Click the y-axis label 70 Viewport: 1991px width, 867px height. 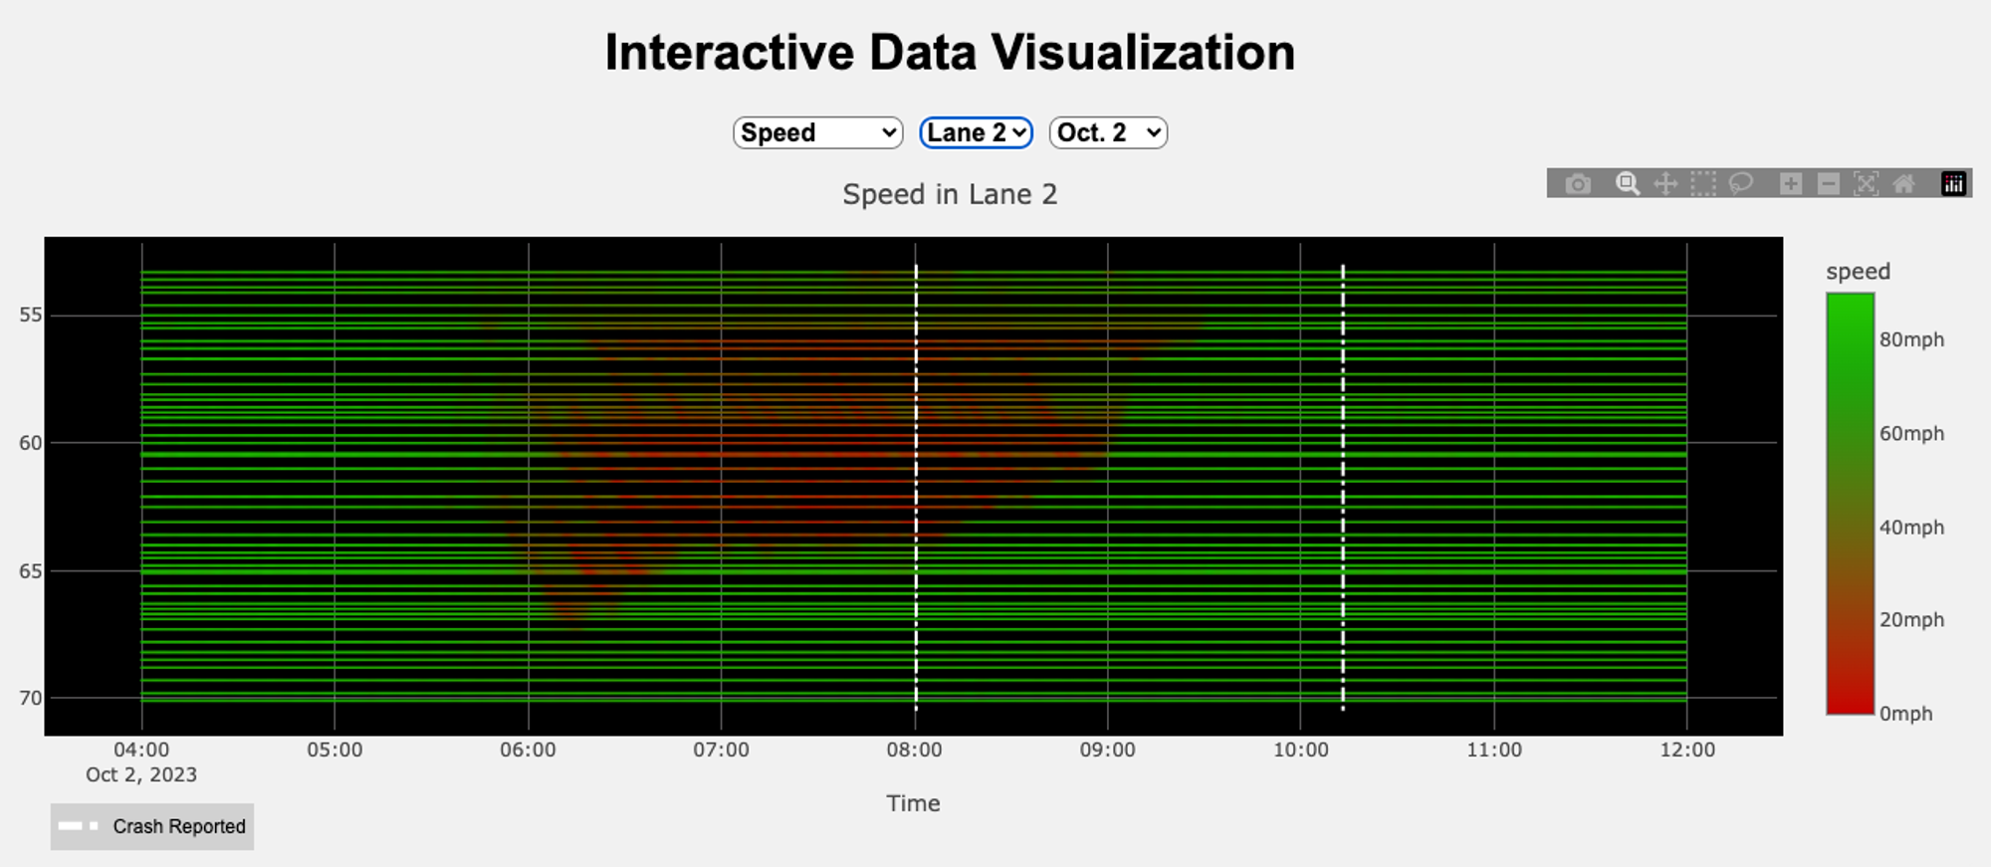pos(31,698)
